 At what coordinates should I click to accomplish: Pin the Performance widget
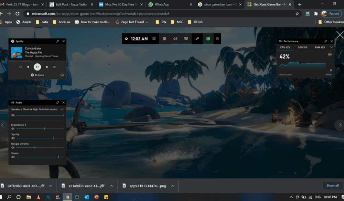[326, 41]
